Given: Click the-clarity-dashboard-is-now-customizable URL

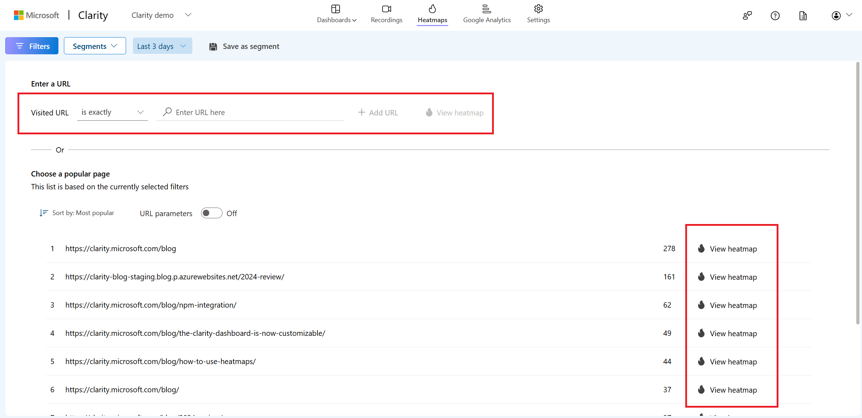Looking at the screenshot, I should point(195,333).
